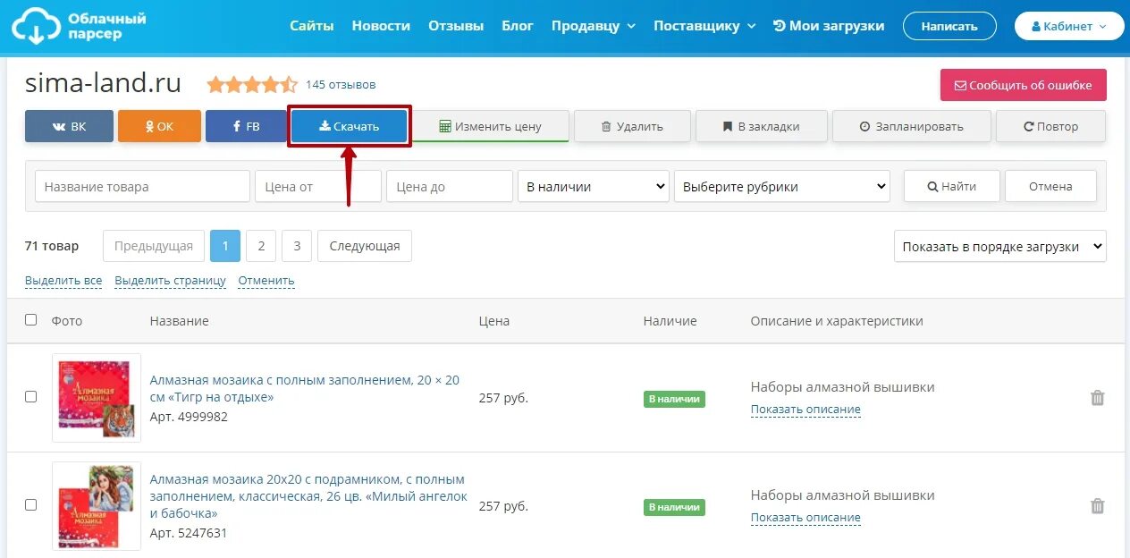Click Сообщить об ошибке button
1130x558 pixels.
coord(1023,85)
